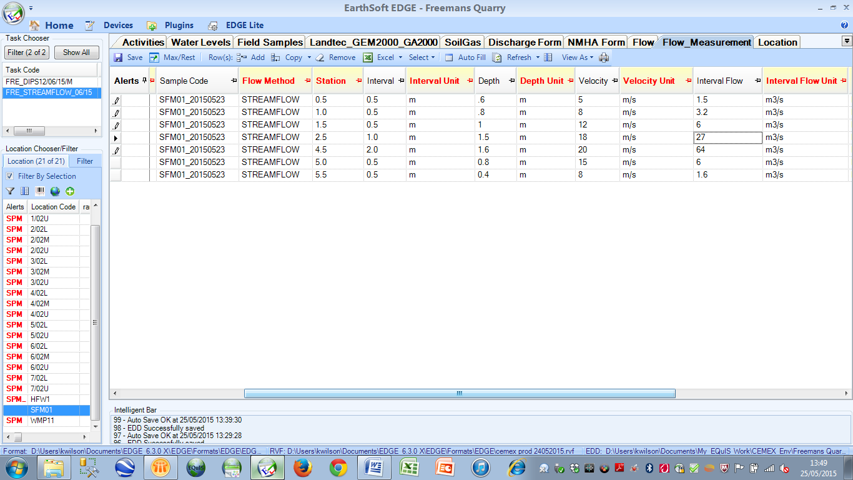Click the EDGE application orb icon
Viewport: 853px width, 480px height.
pyautogui.click(x=14, y=13)
